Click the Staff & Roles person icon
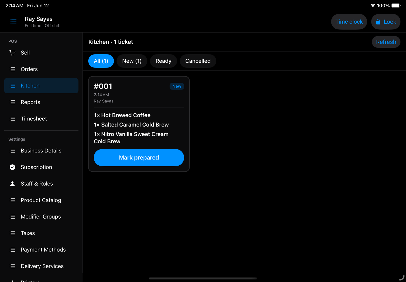406x282 pixels. click(12, 184)
